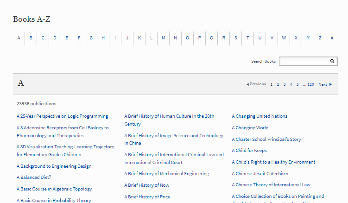Viewport: 348px width, 203px height.
Task: Open 'A Background to Engineering Design'
Action: coord(54,166)
